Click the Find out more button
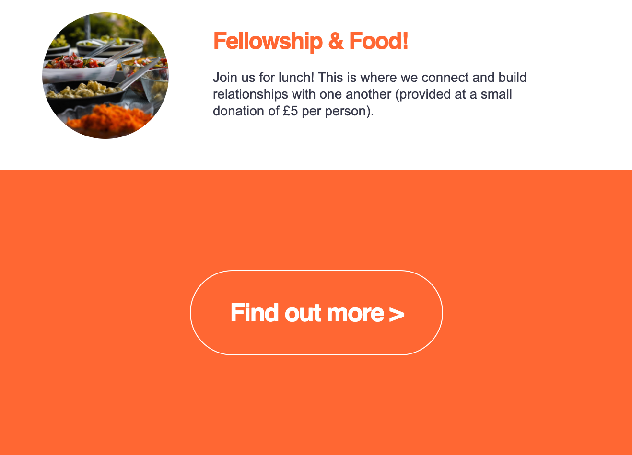 tap(316, 313)
